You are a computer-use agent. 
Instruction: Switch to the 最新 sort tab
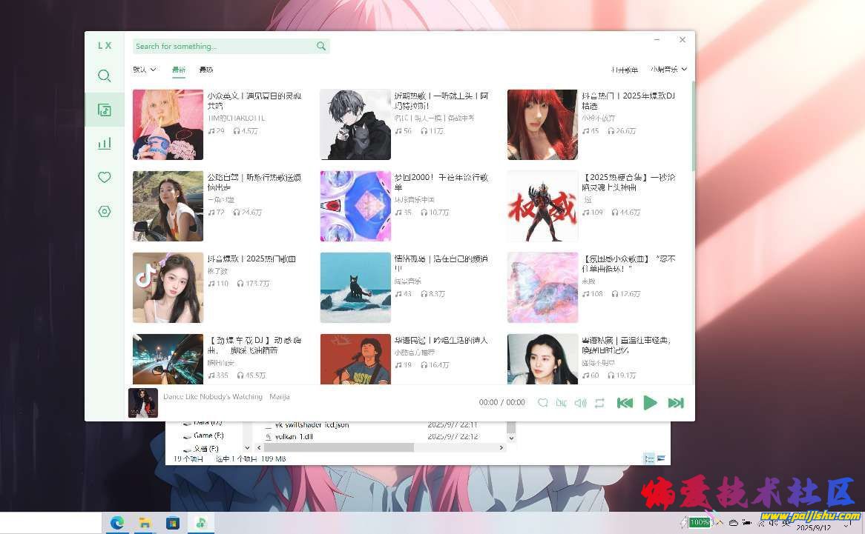[179, 70]
